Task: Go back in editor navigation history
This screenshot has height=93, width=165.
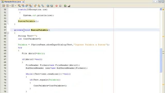Action: [x=7, y=6]
